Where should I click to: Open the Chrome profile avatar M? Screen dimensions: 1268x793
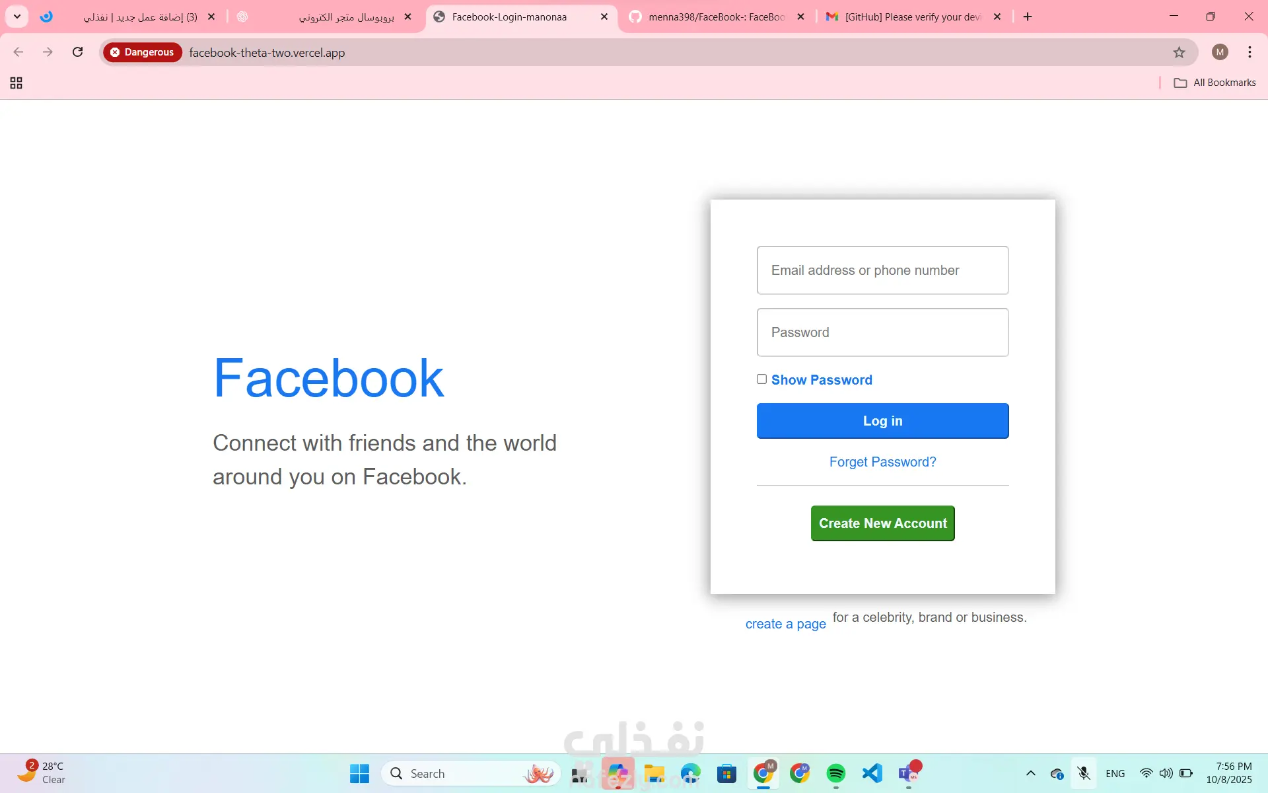point(1220,52)
